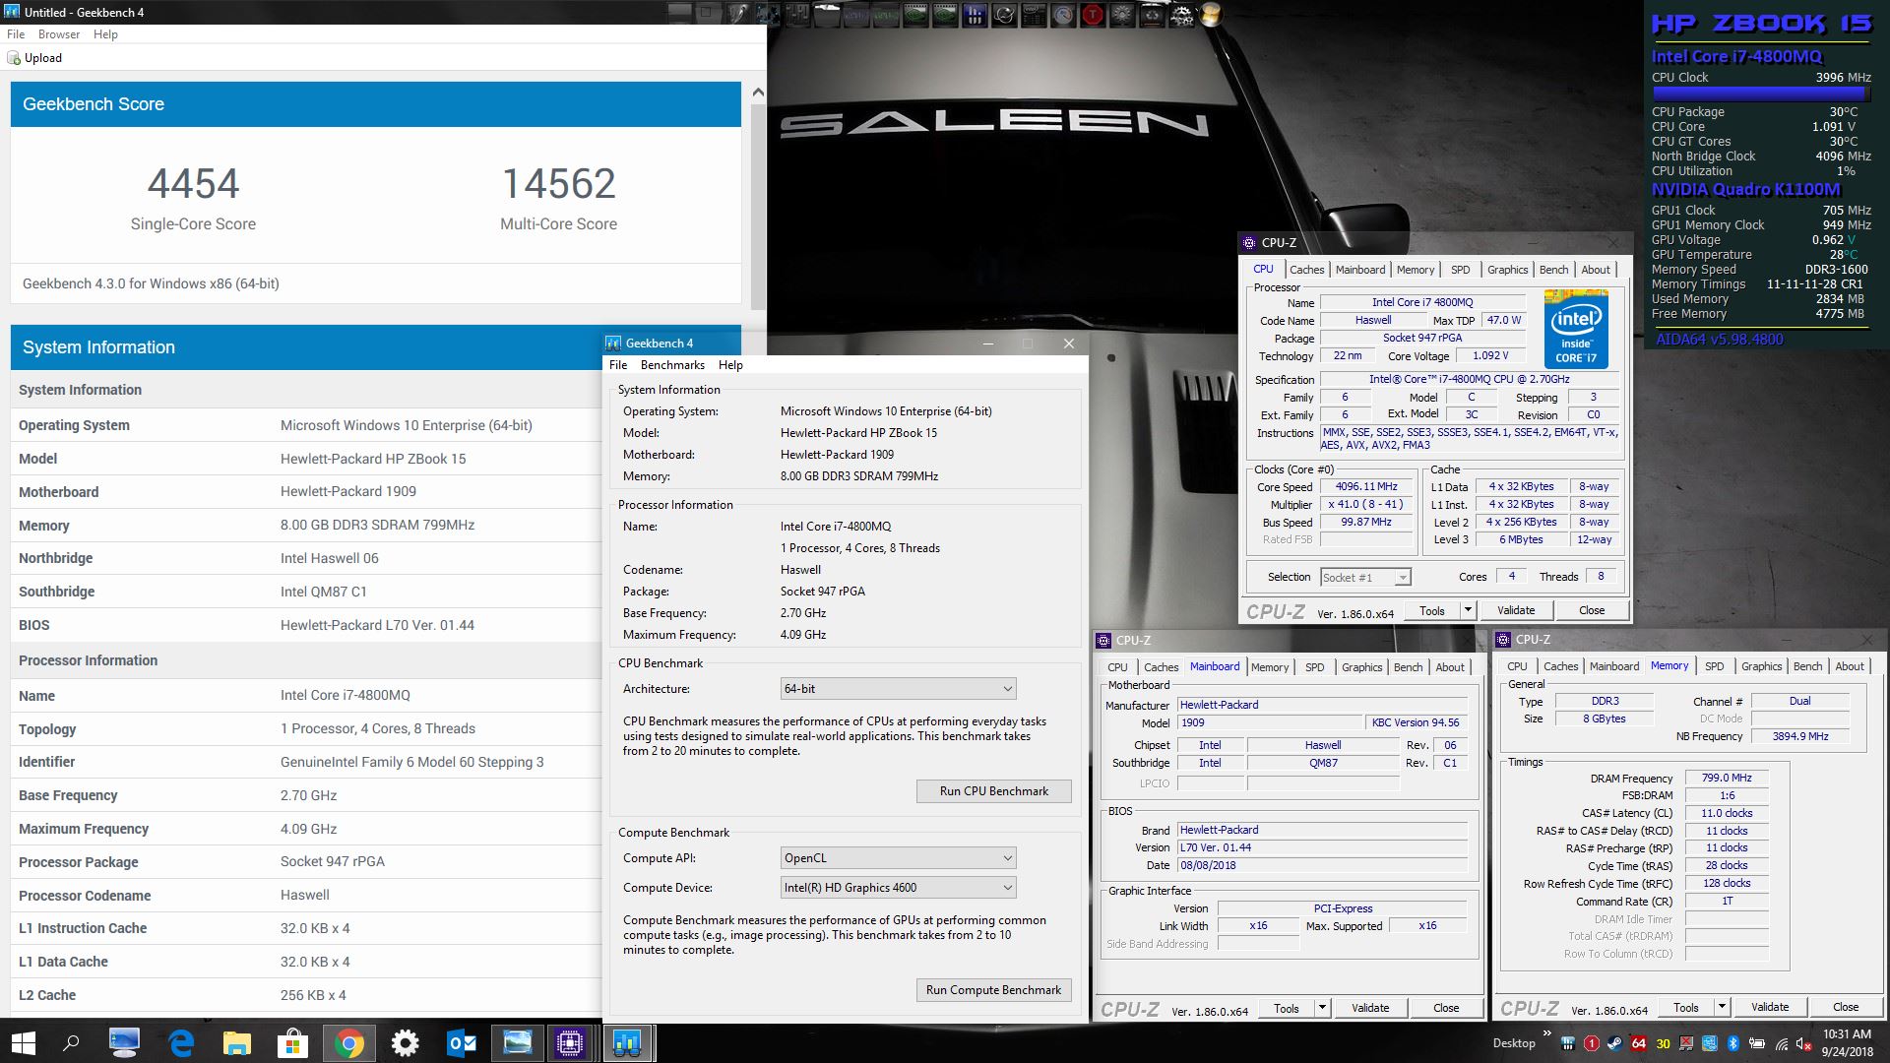
Task: Select Bench tab in CPU-Z Memory window
Action: [1807, 666]
